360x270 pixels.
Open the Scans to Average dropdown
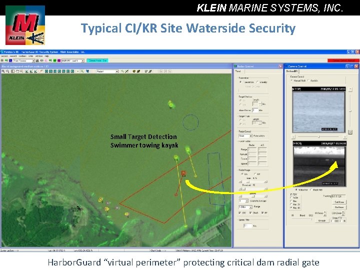coord(247,201)
